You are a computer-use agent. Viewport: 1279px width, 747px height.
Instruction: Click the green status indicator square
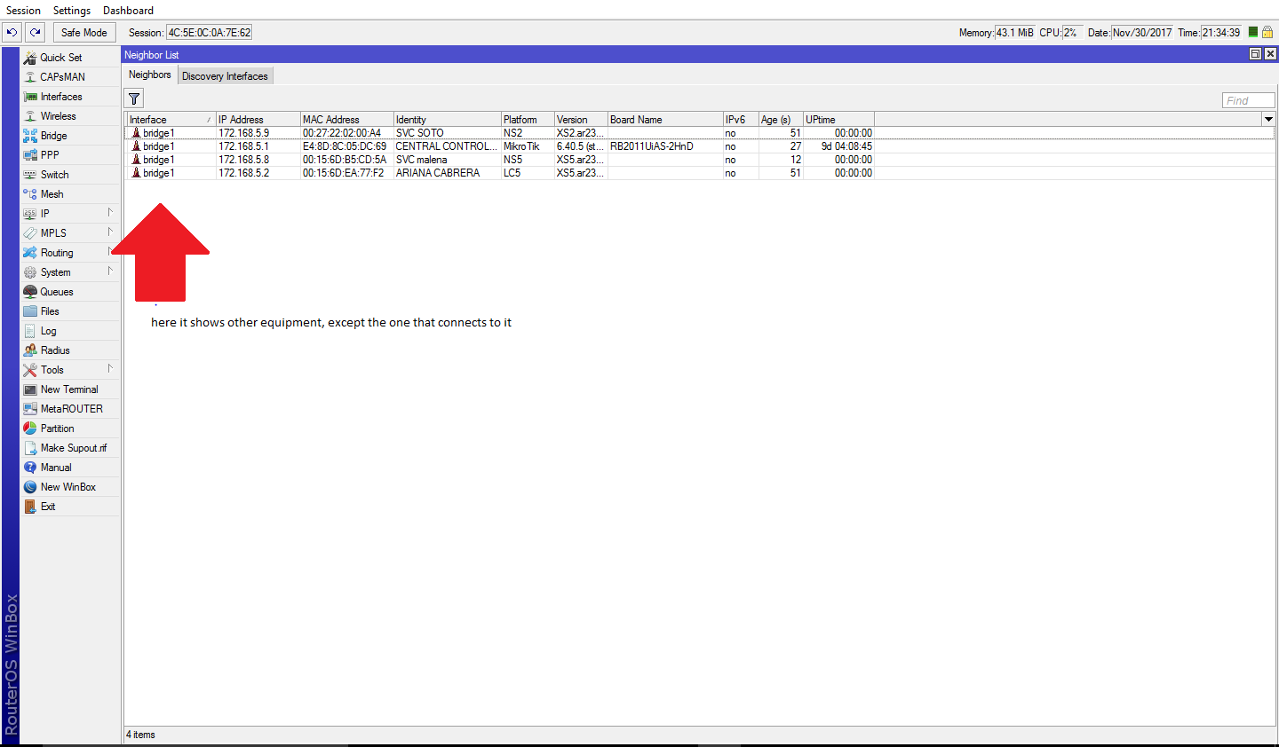point(1253,32)
